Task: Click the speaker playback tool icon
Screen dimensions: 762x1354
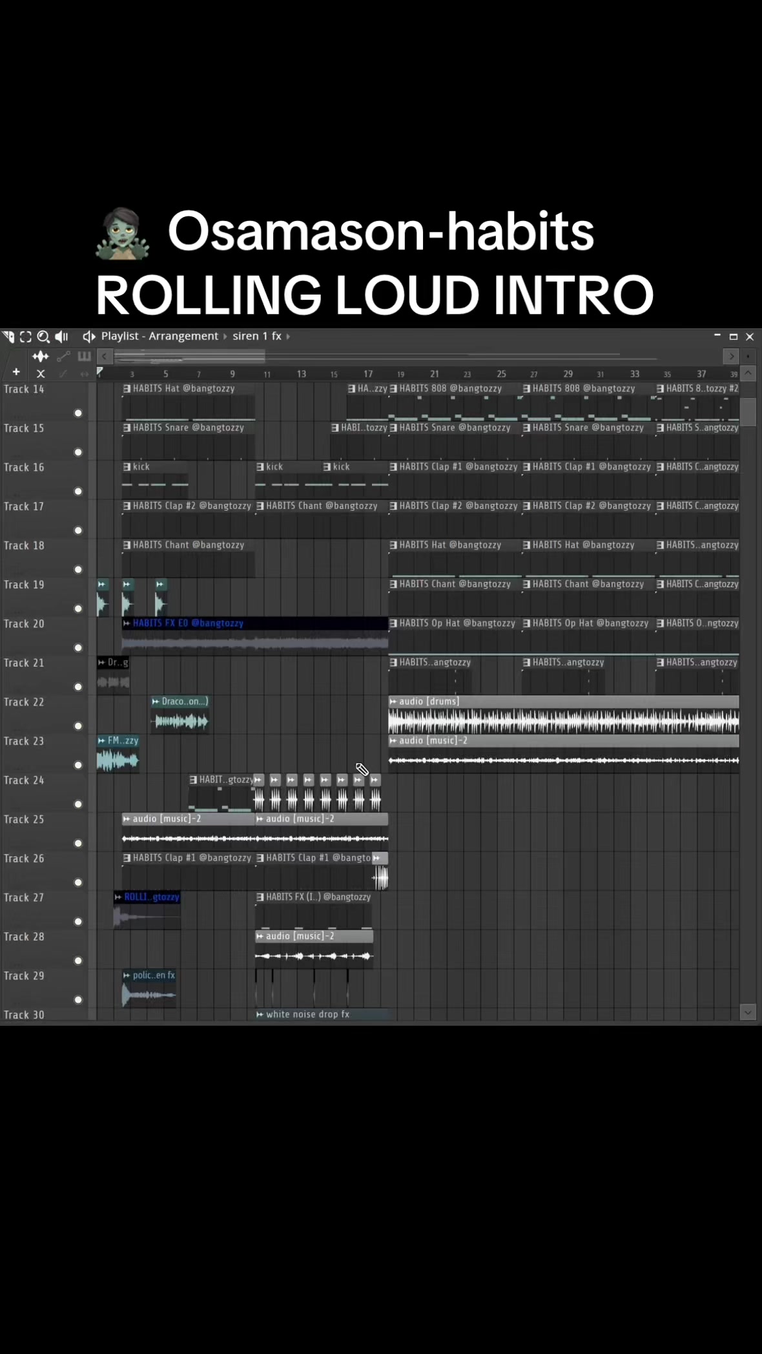Action: click(62, 337)
